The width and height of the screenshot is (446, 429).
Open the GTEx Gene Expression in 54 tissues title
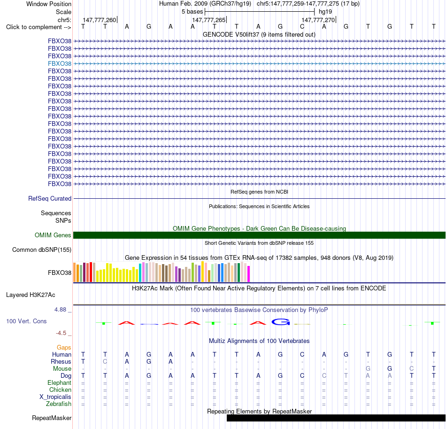(x=259, y=257)
